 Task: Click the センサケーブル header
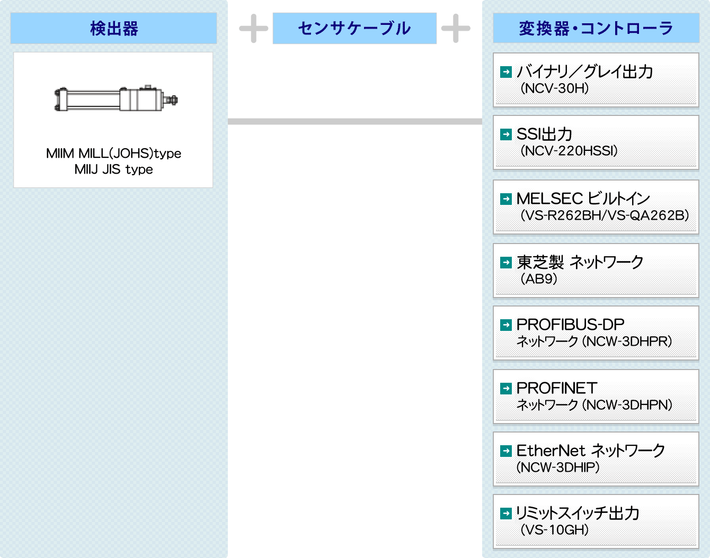(x=354, y=28)
